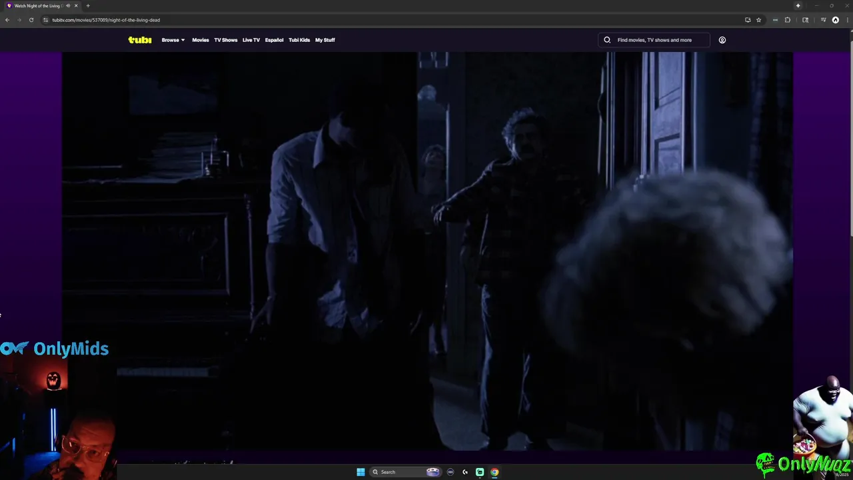Go back with browser back arrow

[x=7, y=20]
